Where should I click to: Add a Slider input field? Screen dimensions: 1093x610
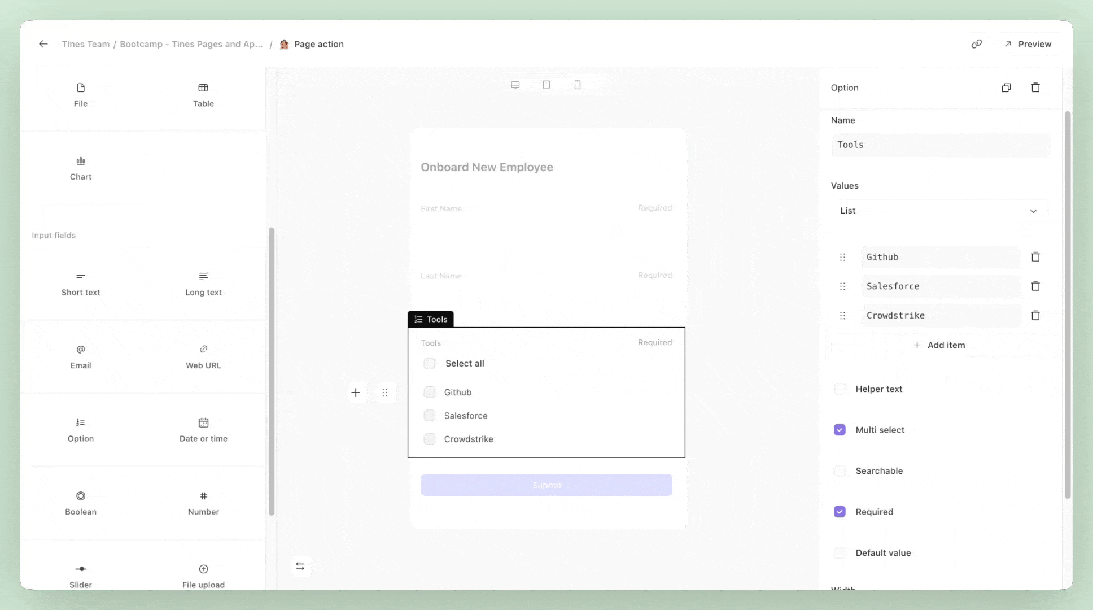(x=81, y=576)
